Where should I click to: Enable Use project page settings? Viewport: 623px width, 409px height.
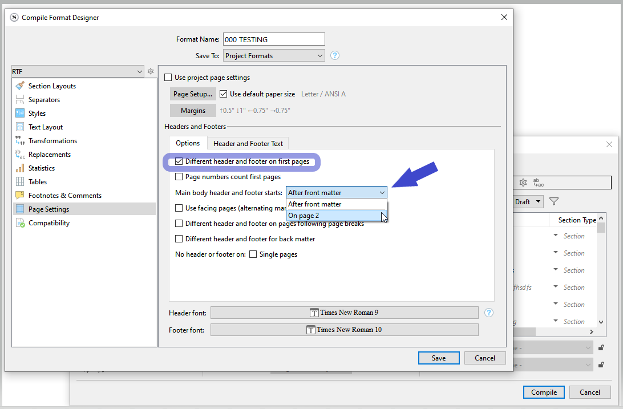168,78
